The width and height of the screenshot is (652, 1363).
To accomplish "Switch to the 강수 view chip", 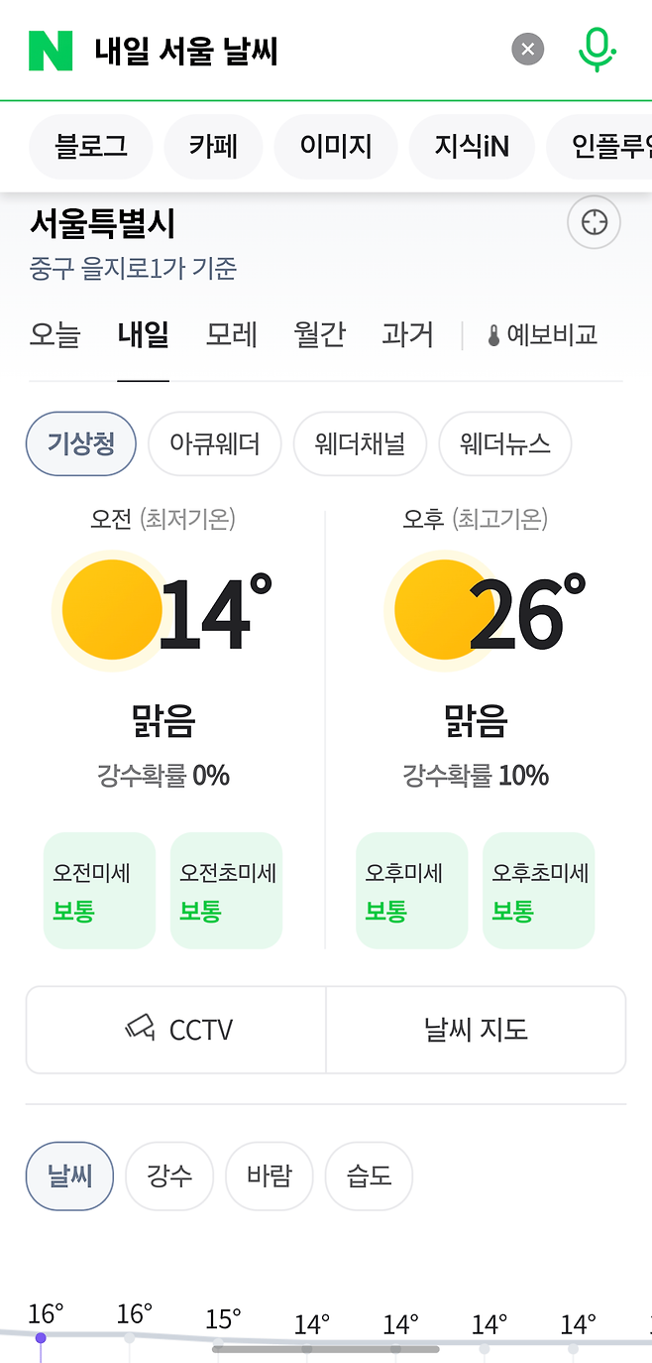I will pos(168,1176).
